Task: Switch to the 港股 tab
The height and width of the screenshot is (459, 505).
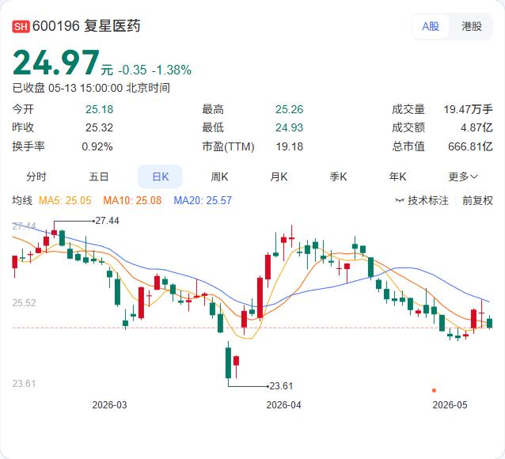Action: point(472,26)
